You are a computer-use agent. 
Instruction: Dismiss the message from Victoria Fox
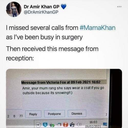pyautogui.click(x=77, y=113)
